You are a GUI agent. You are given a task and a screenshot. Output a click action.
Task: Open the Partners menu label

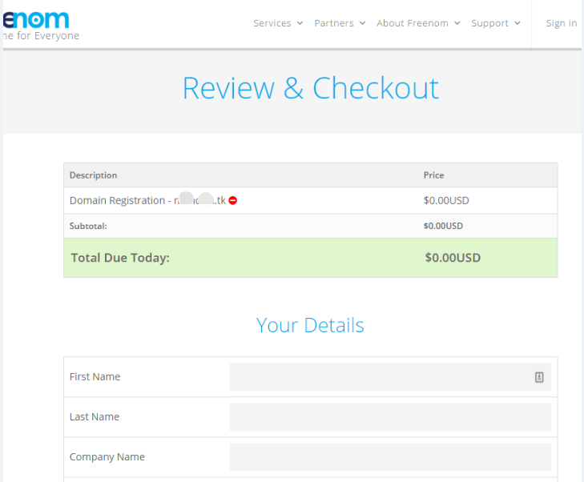click(334, 23)
